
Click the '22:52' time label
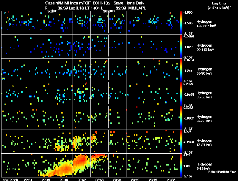click(x=82, y=180)
